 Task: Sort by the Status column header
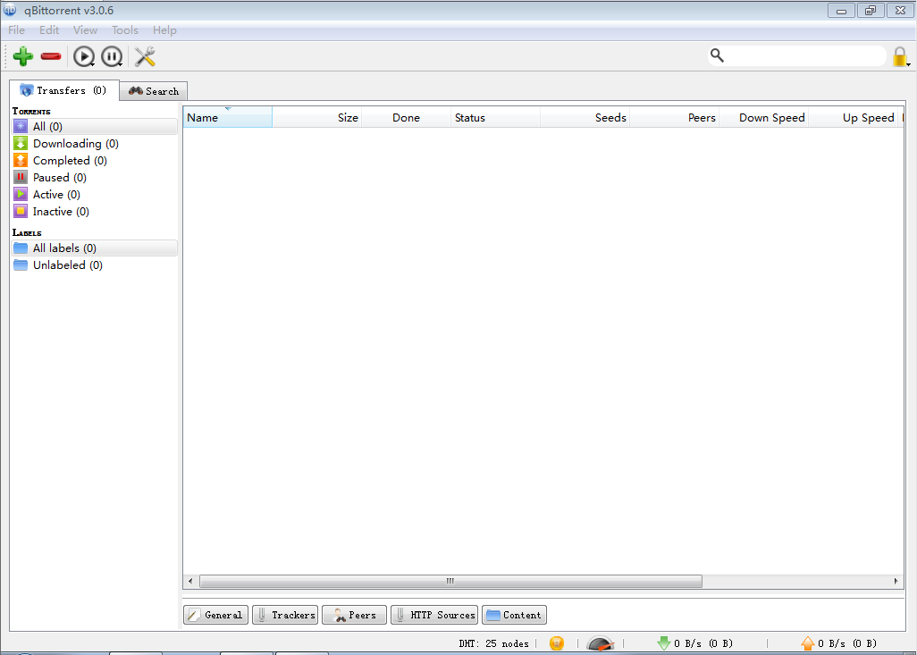click(496, 117)
